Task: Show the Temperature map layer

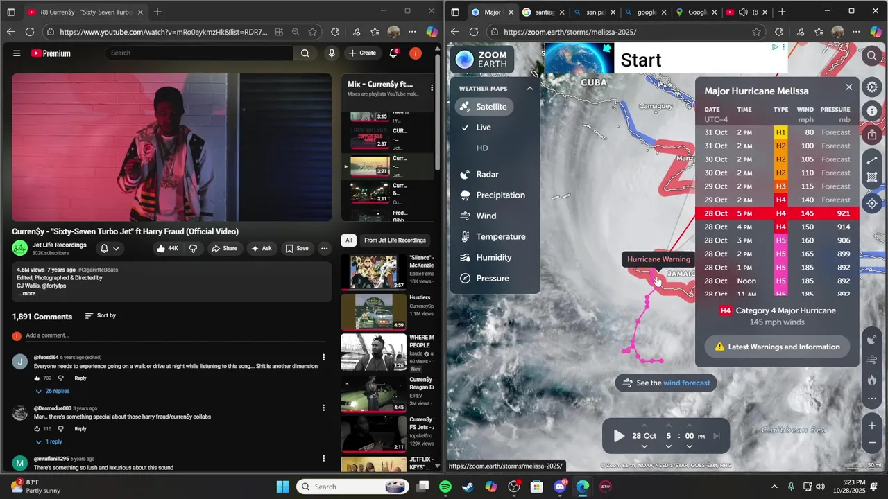Action: tap(492, 237)
